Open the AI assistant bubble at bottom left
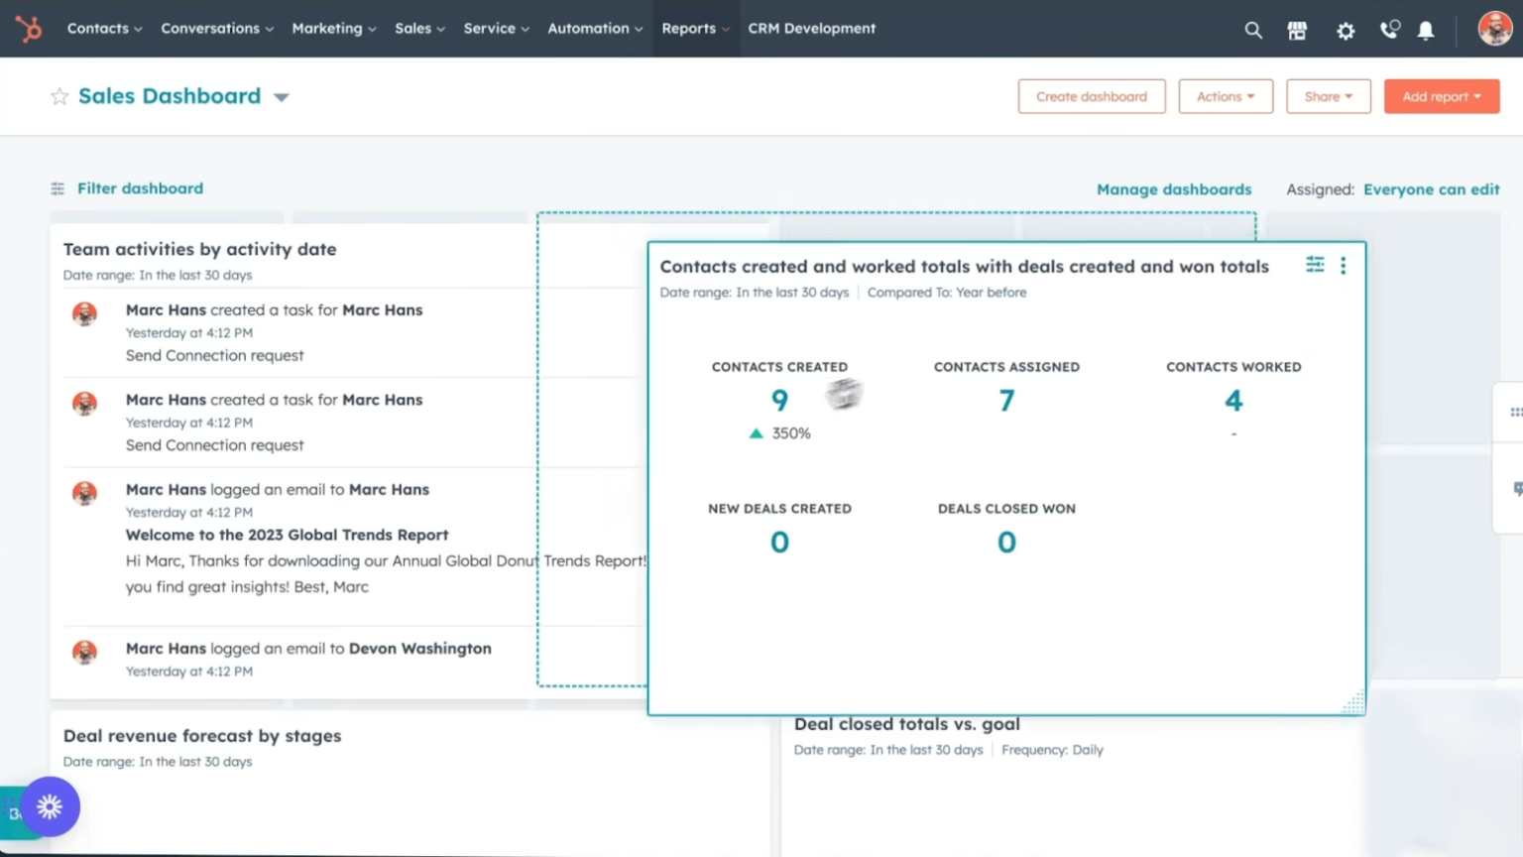The width and height of the screenshot is (1523, 857). [x=50, y=806]
